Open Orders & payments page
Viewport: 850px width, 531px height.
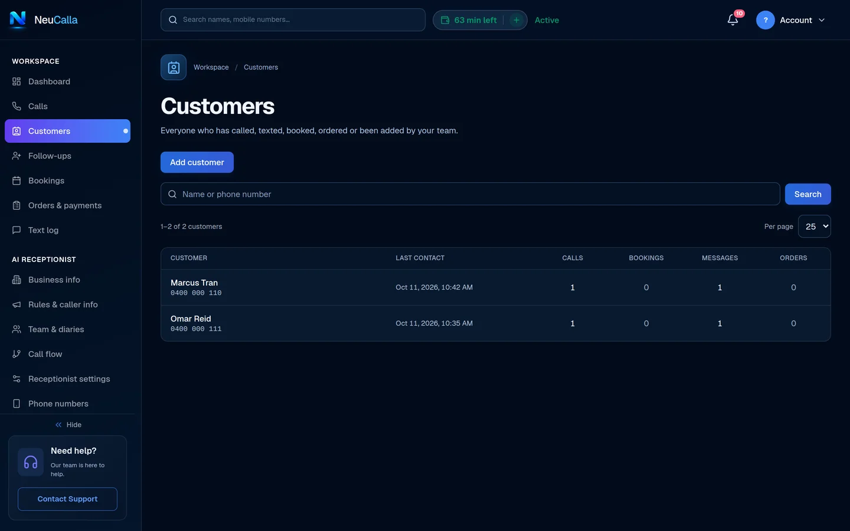[67, 205]
